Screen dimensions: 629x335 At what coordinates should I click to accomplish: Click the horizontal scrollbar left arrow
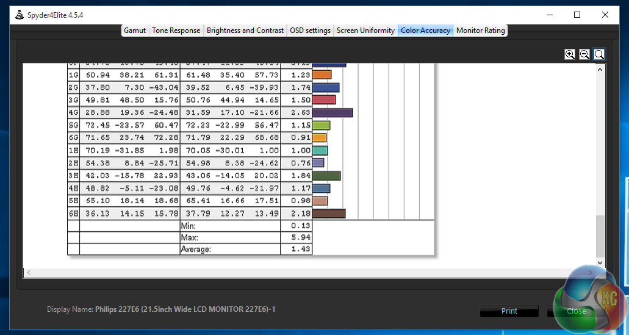click(x=29, y=272)
